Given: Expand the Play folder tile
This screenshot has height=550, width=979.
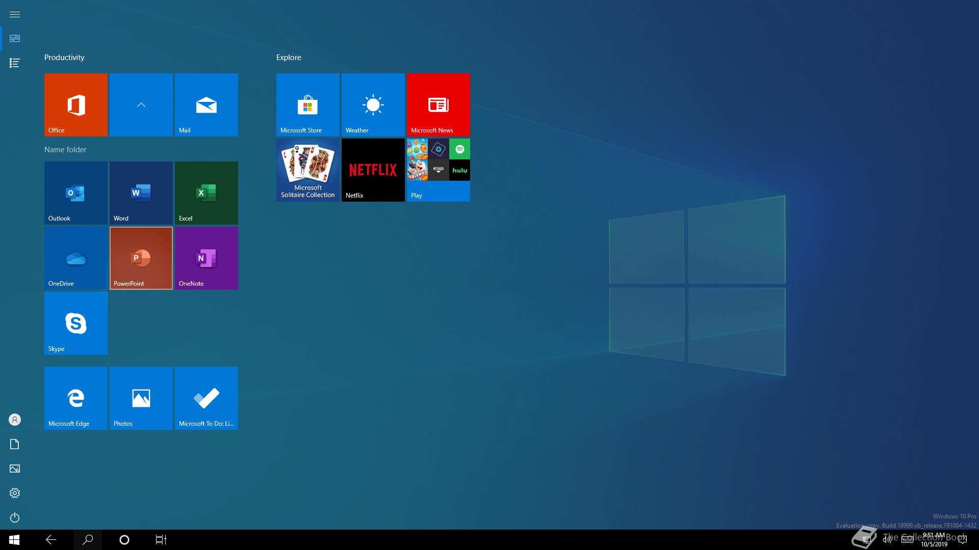Looking at the screenshot, I should click(439, 170).
